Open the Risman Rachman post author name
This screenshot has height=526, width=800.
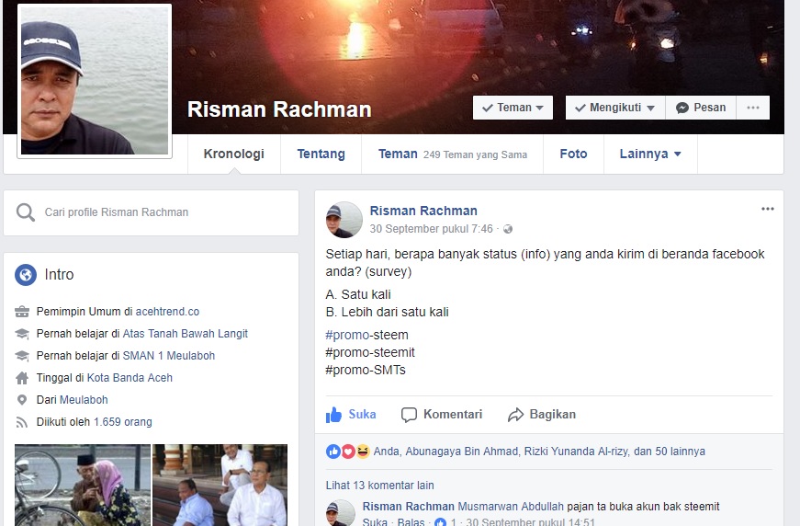[x=423, y=211]
